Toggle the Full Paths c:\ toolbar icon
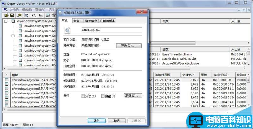Screen dimensions: 253x129 point(34,15)
